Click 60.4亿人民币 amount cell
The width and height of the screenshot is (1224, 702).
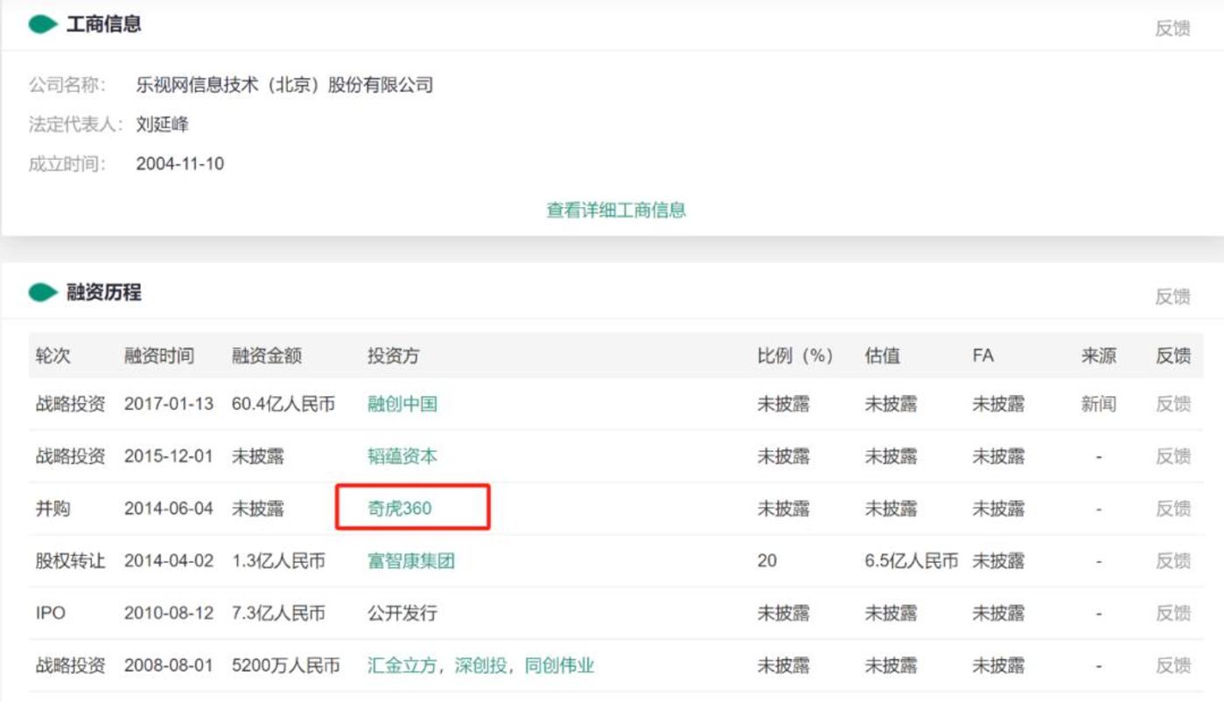[x=283, y=404]
